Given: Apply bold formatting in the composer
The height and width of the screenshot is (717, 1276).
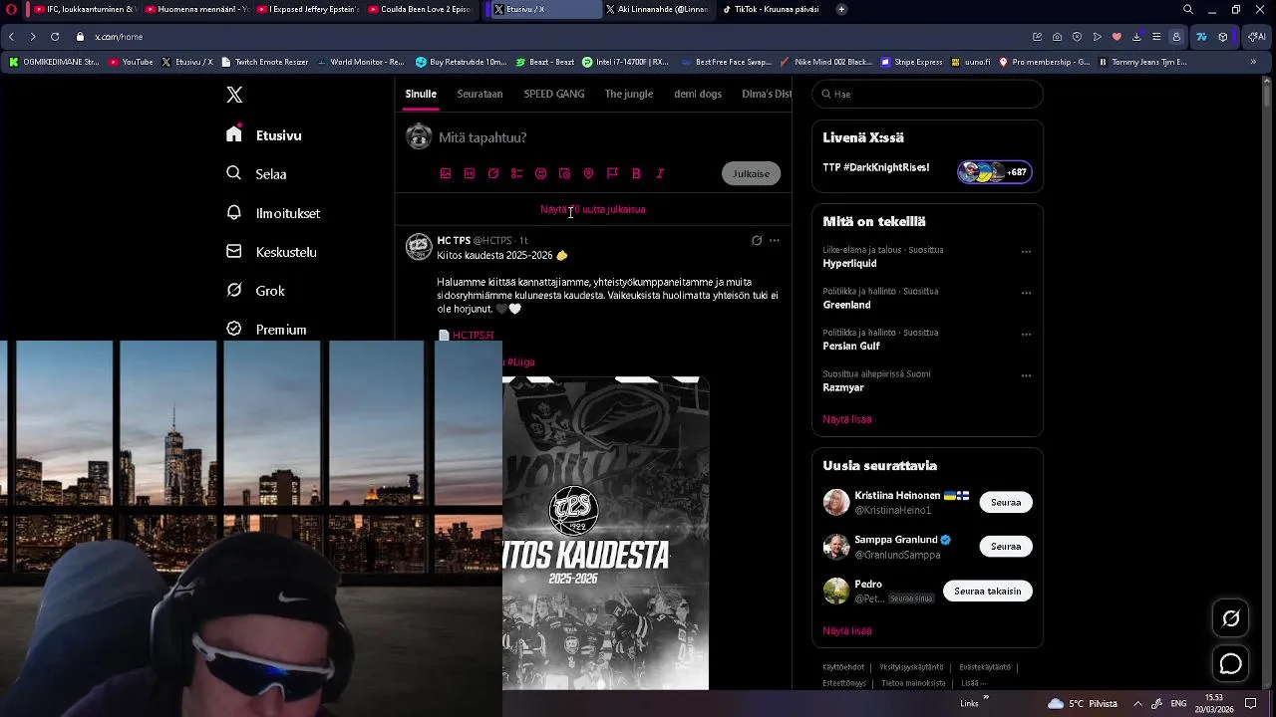Looking at the screenshot, I should point(636,173).
